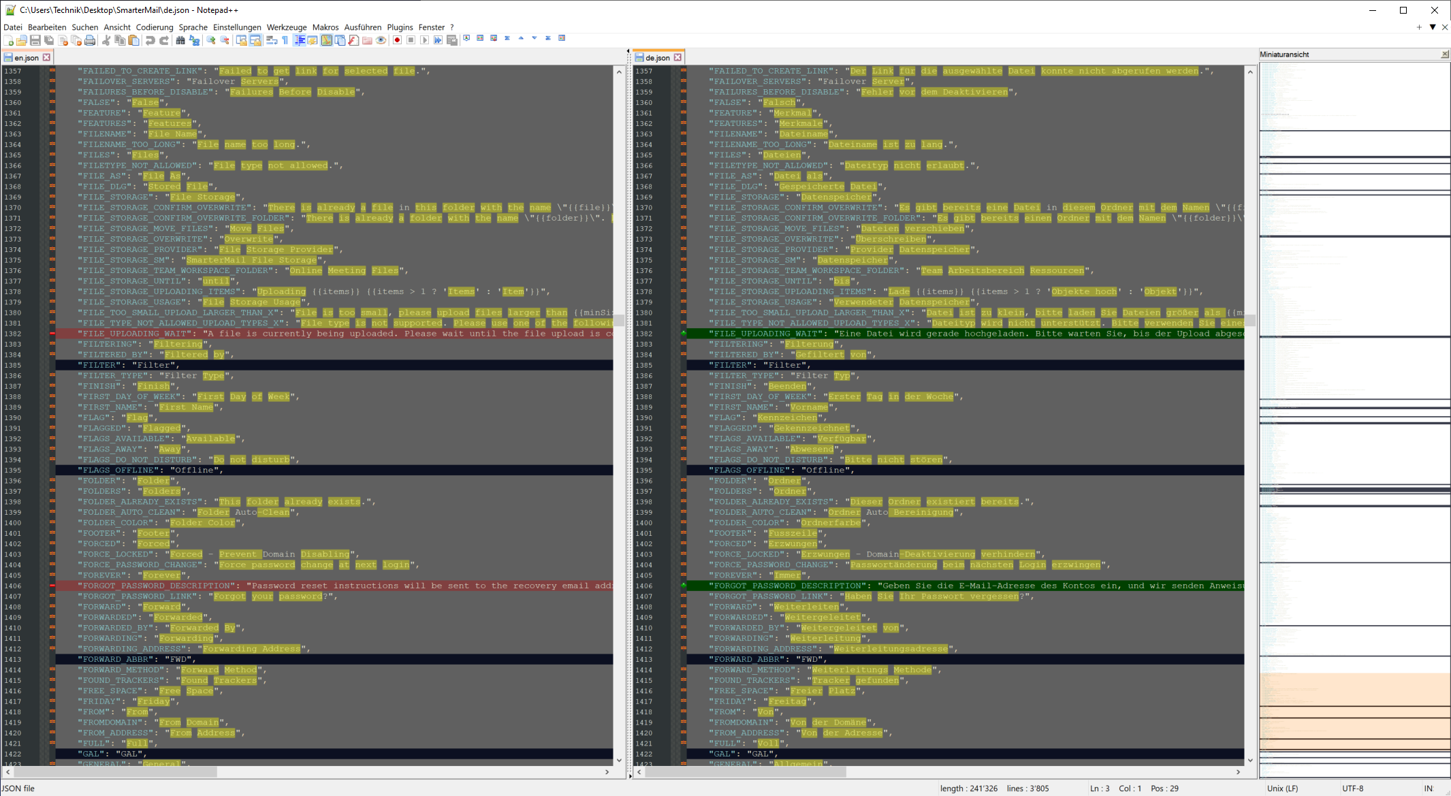Toggle file monitoring eye icon
This screenshot has width=1451, height=796.
pos(381,40)
